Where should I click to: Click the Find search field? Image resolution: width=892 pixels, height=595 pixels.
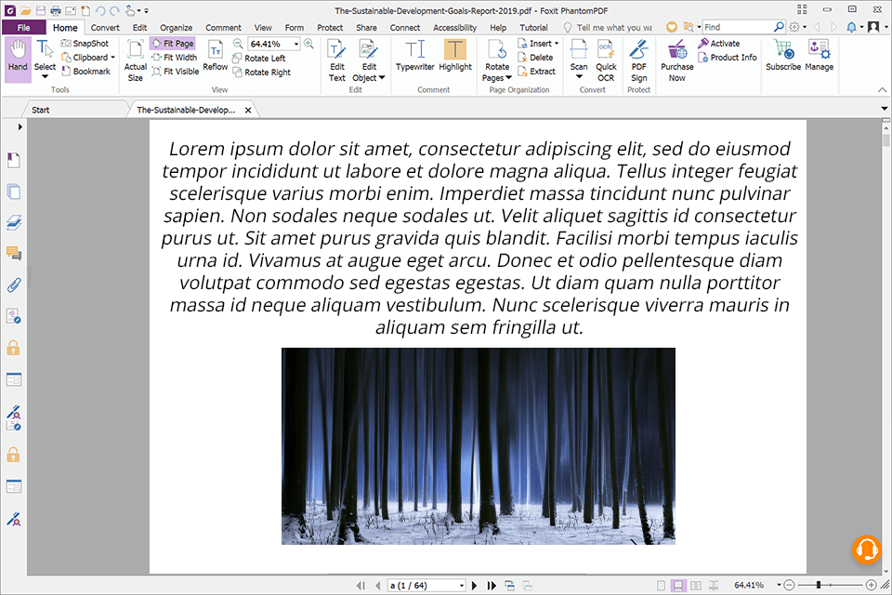coord(739,27)
